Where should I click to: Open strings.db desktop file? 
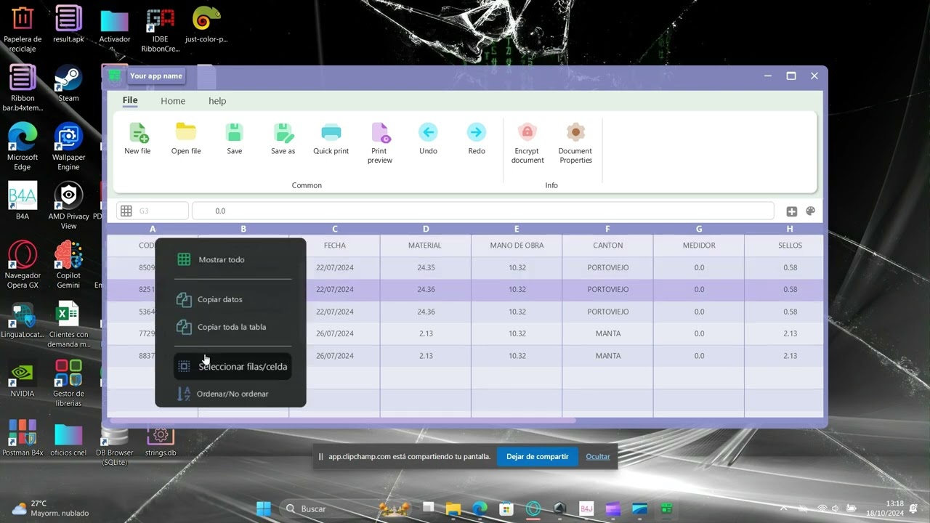tap(161, 440)
